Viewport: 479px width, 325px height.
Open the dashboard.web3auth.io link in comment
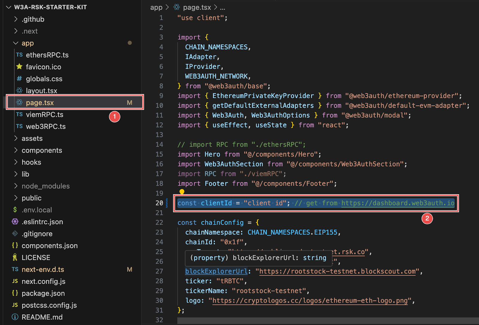398,203
